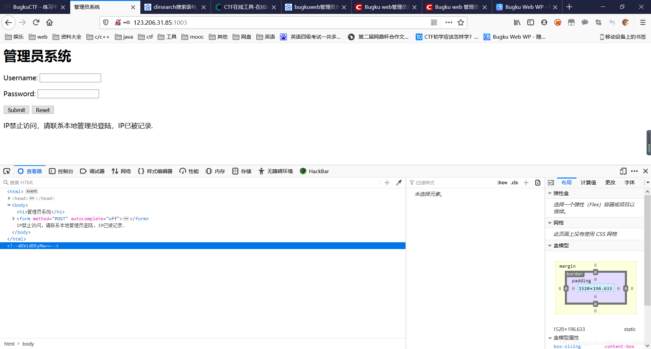Open sidebar tabs overflow dropdown

click(647, 183)
